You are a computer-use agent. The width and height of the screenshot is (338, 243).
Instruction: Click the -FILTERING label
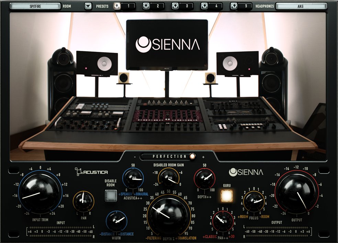pyautogui.click(x=153, y=238)
